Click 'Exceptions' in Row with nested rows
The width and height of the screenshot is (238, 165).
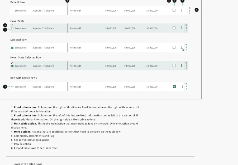20,87
